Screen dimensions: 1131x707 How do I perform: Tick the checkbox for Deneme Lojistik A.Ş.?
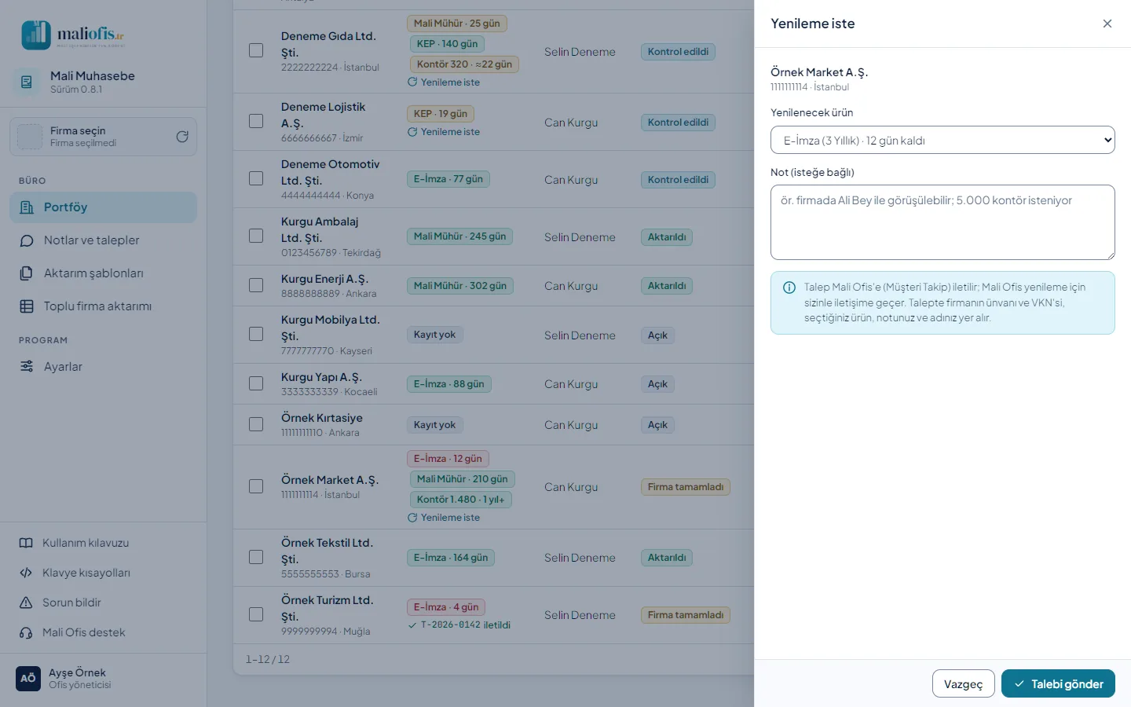pos(256,121)
